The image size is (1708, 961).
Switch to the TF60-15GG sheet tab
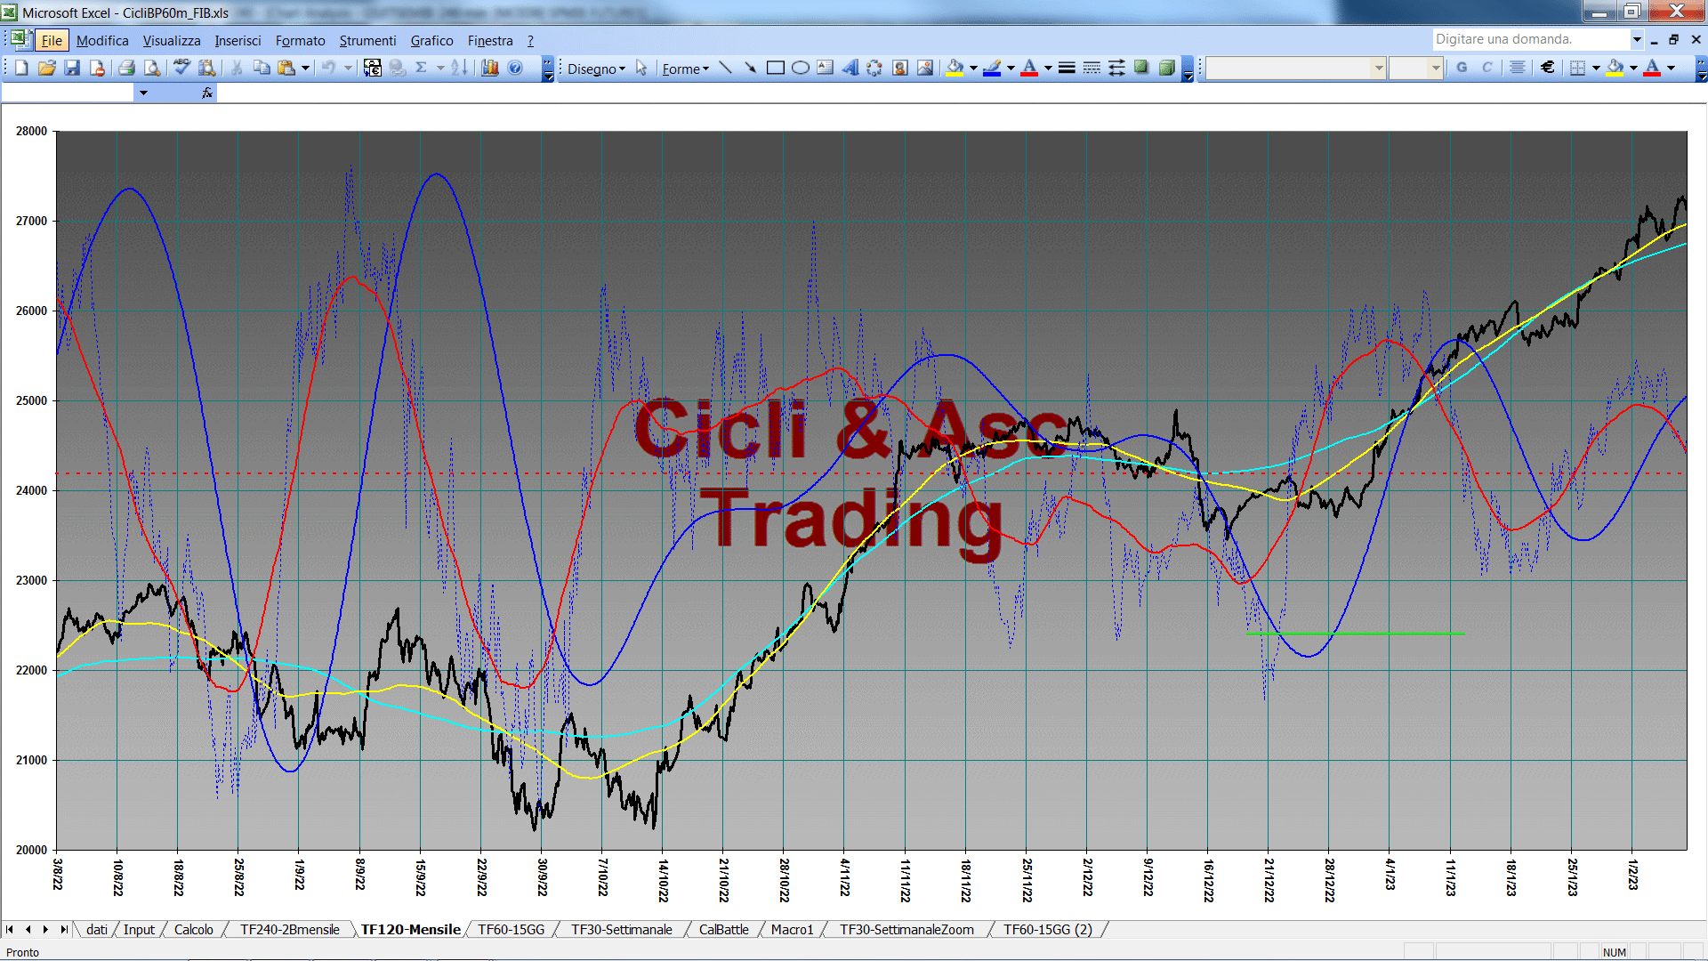511,929
